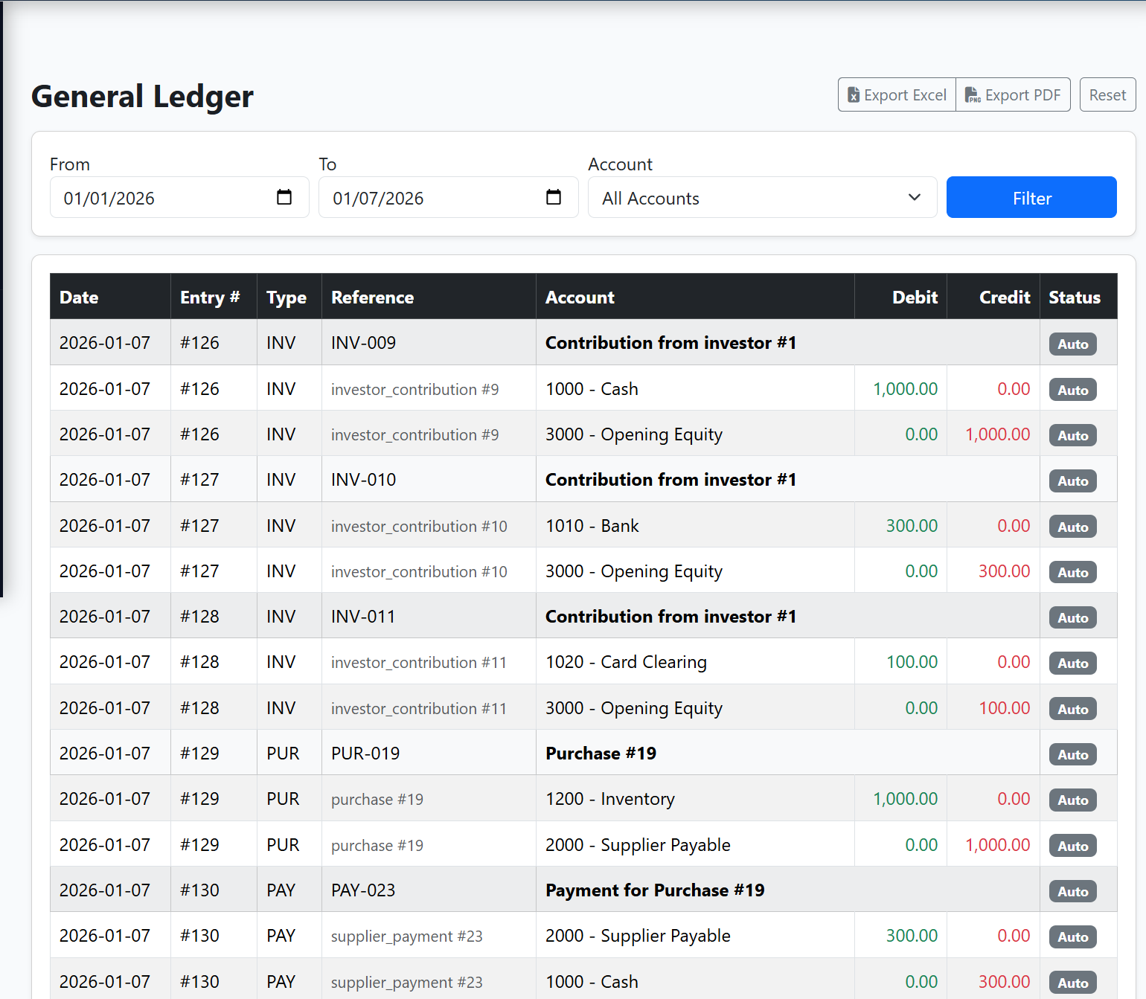The image size is (1146, 999).
Task: Click the Excel spreadsheet icon on Export Excel
Action: tap(854, 94)
